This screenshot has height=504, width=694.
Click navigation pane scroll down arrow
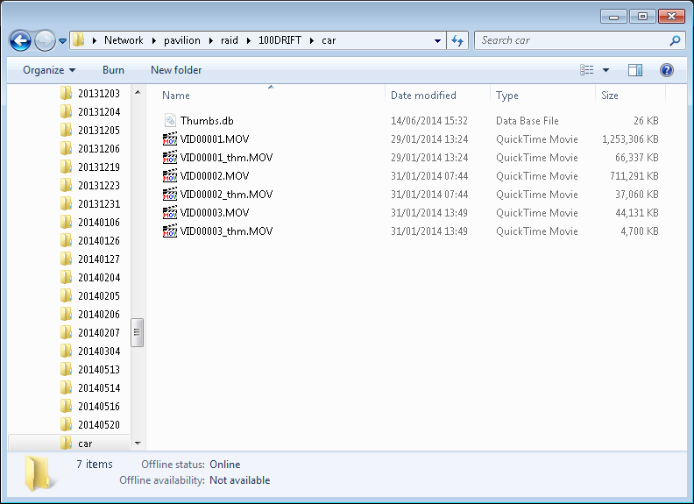[138, 444]
